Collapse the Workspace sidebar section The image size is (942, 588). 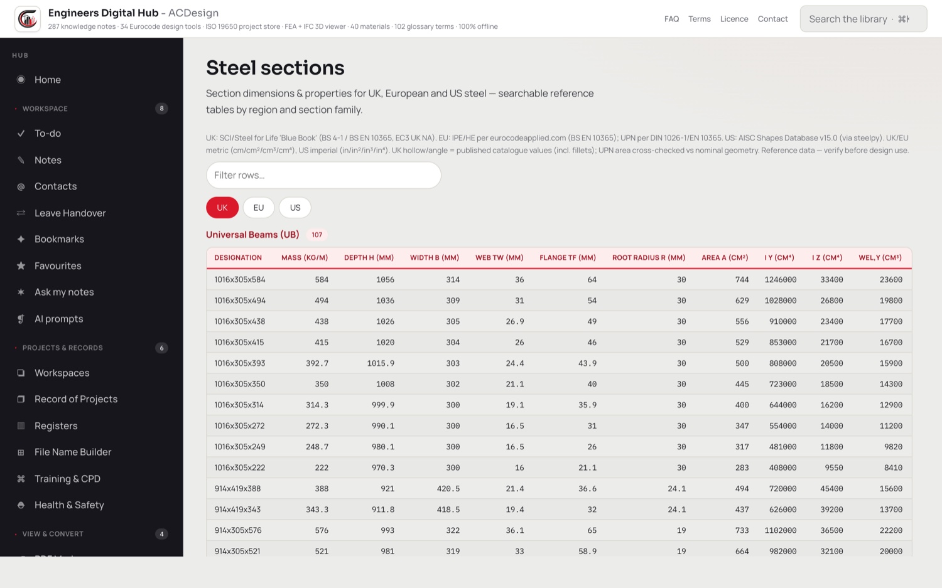pos(91,109)
